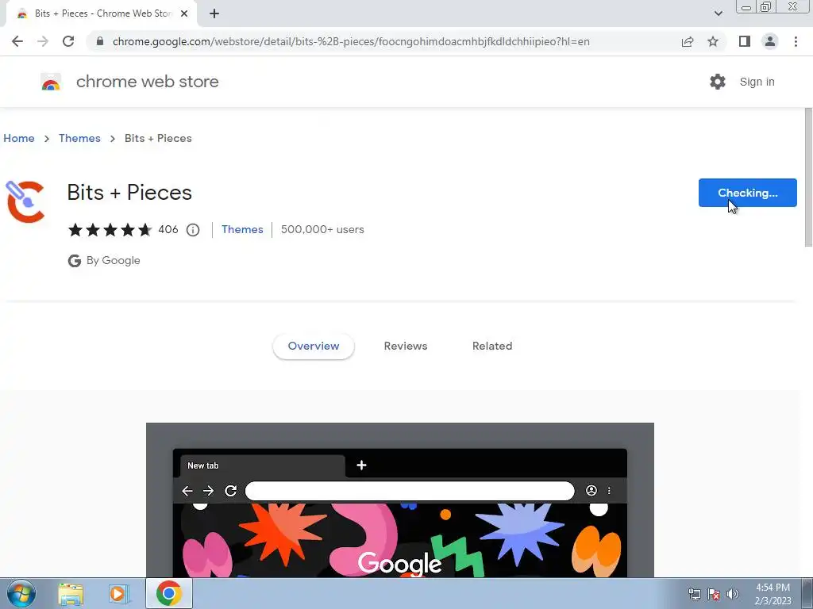Viewport: 813px width, 609px height.
Task: Share this page via the share icon
Action: [x=688, y=41]
